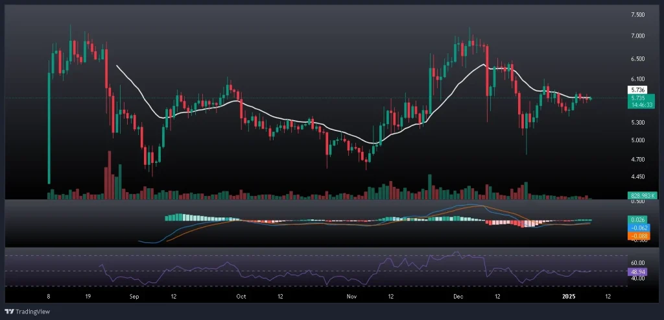Image resolution: width=664 pixels, height=320 pixels.
Task: Click the Oct label on time axis
Action: coord(241,297)
